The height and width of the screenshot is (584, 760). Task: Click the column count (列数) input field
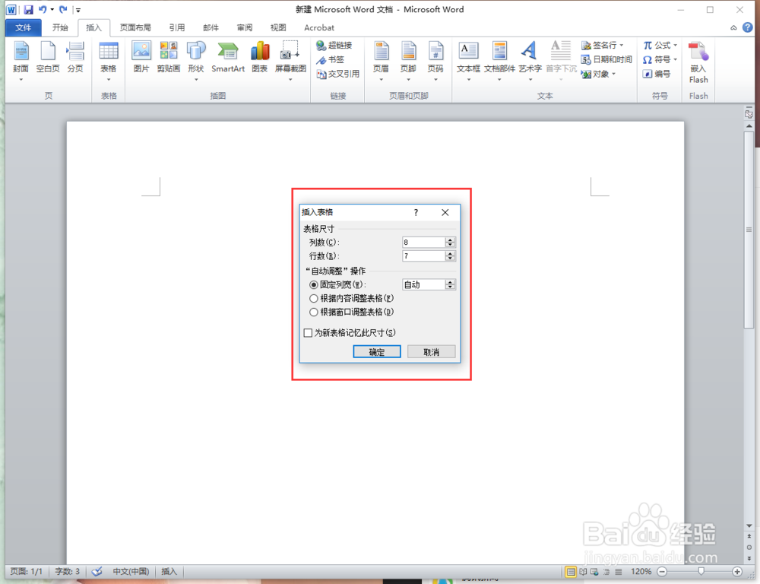(x=423, y=242)
